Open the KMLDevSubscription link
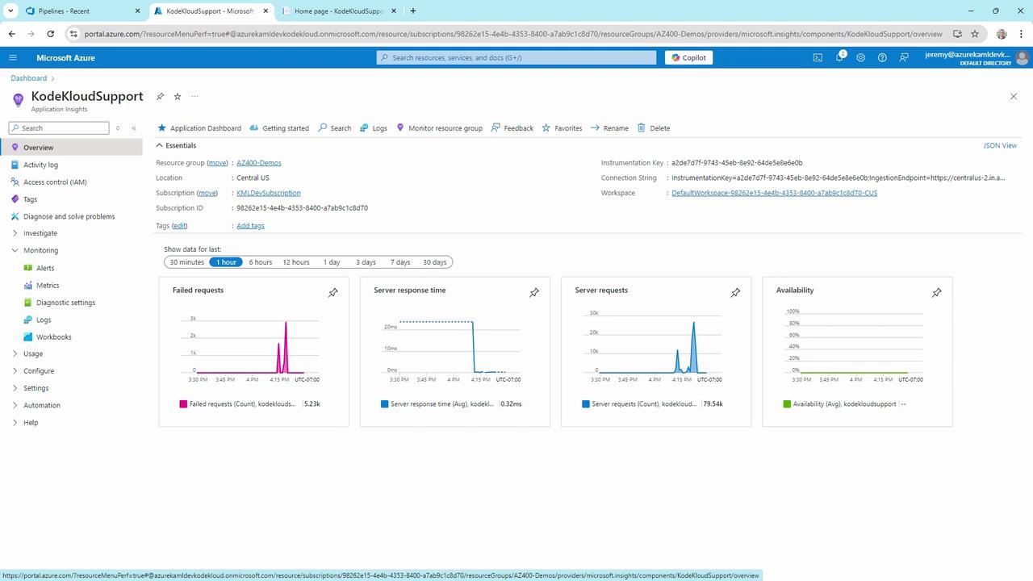 [269, 193]
